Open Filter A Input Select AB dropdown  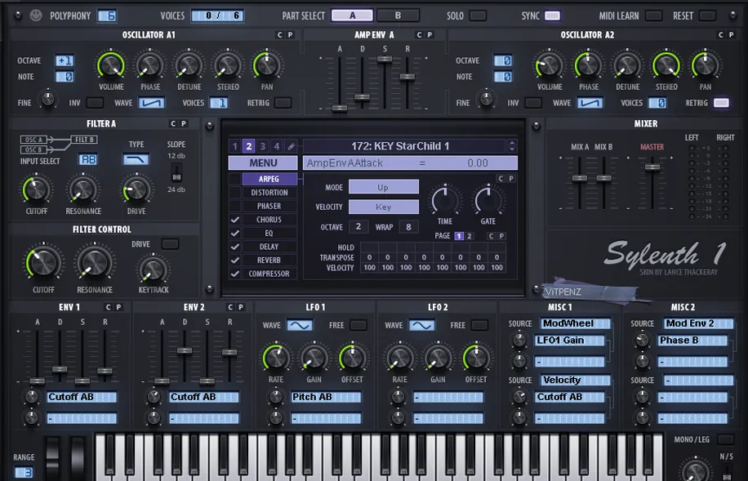pyautogui.click(x=87, y=159)
